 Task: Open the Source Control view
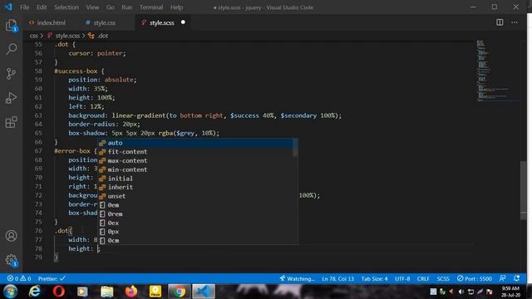(11, 74)
